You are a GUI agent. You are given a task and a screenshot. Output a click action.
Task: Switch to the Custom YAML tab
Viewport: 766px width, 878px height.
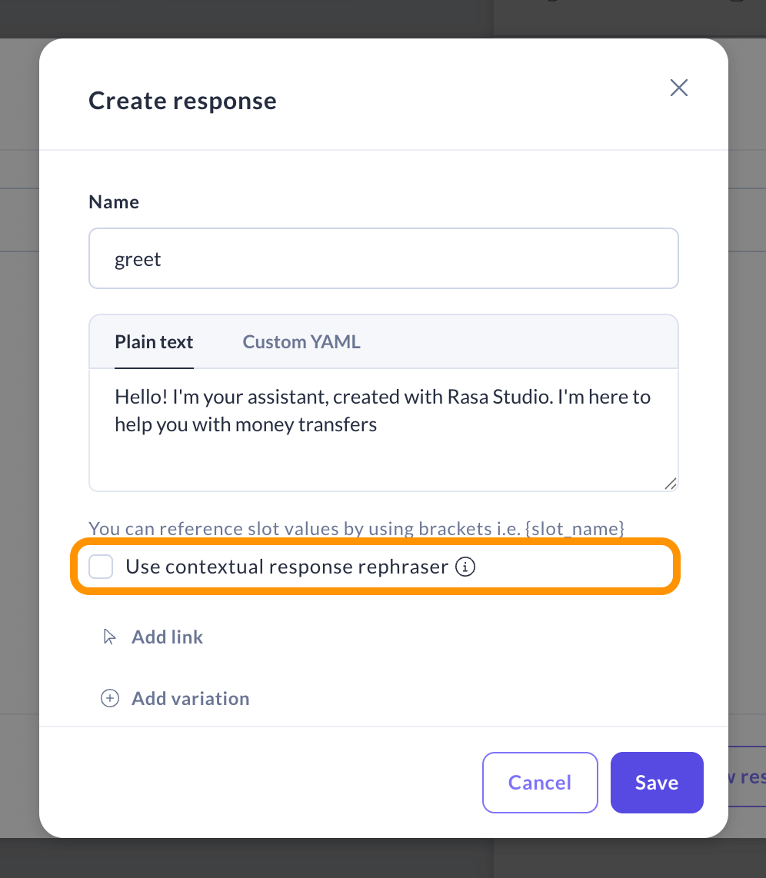click(301, 342)
